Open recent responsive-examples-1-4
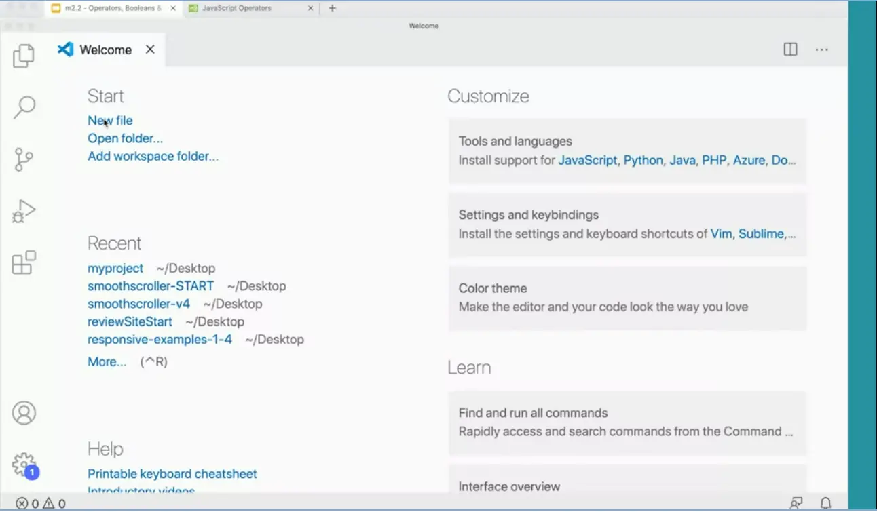 tap(160, 339)
